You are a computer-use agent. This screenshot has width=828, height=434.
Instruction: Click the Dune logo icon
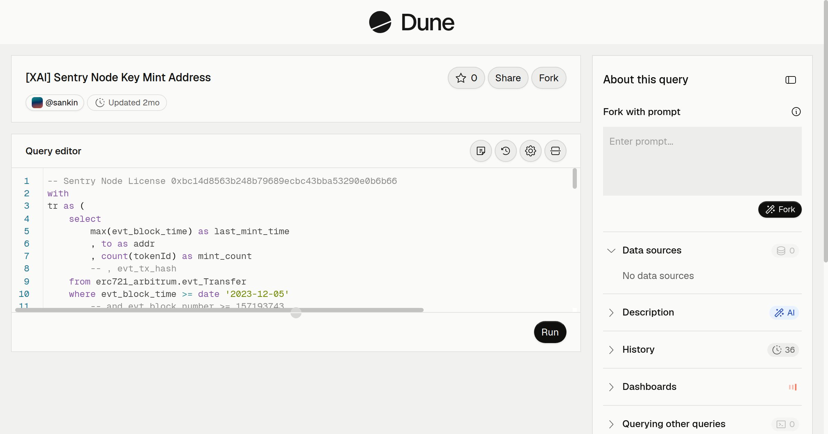click(380, 22)
